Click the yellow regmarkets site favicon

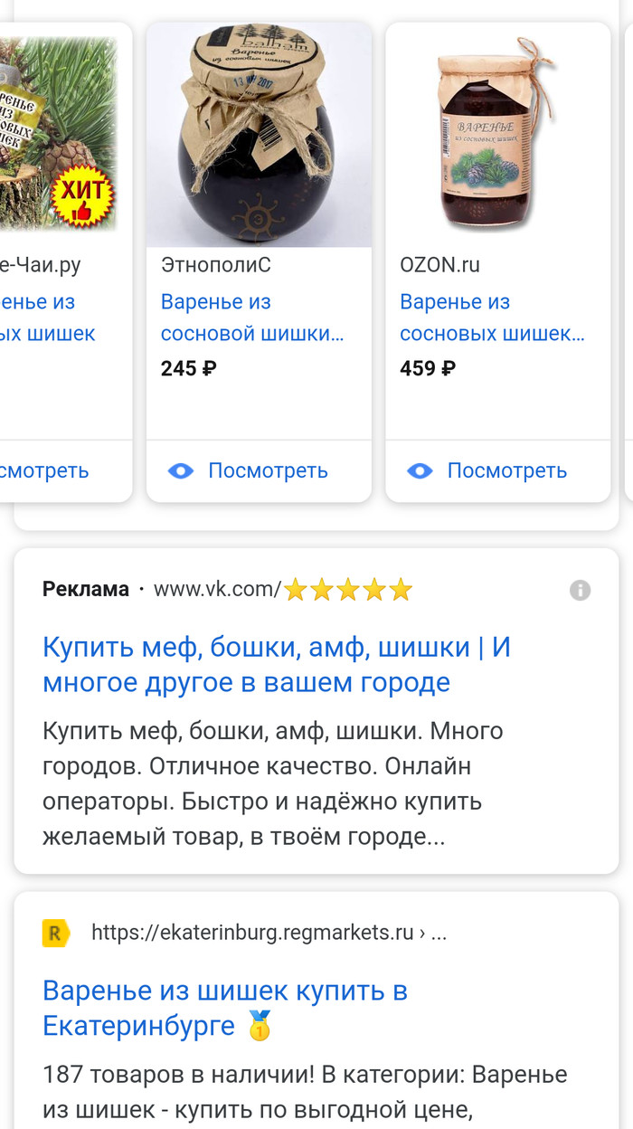pyautogui.click(x=56, y=933)
